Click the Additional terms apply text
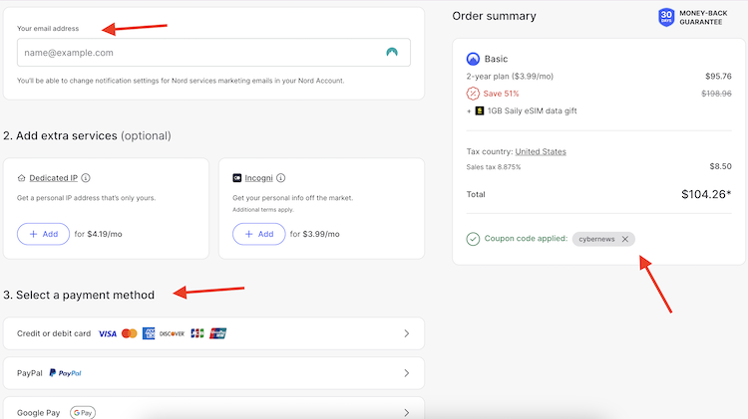Screen dimensions: 748x419 pos(263,209)
